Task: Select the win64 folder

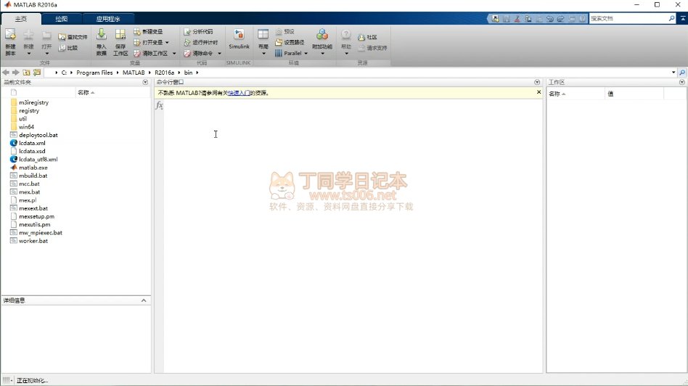Action: 26,127
